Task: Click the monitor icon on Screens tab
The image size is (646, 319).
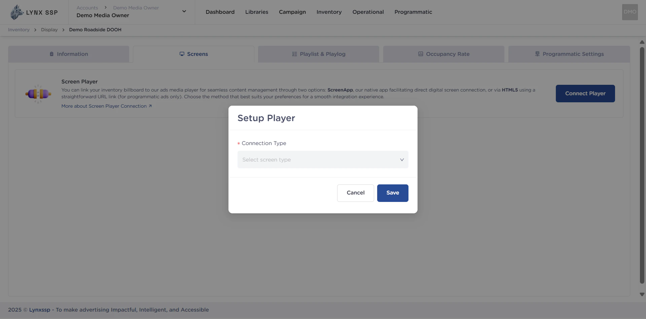Action: (x=182, y=54)
